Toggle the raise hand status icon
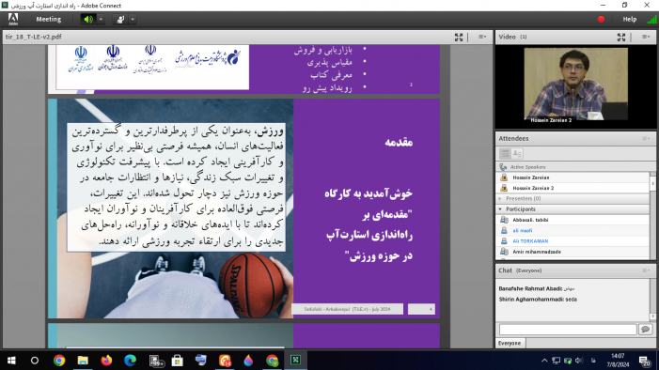Screen dimensions: 659x370 click(120, 20)
